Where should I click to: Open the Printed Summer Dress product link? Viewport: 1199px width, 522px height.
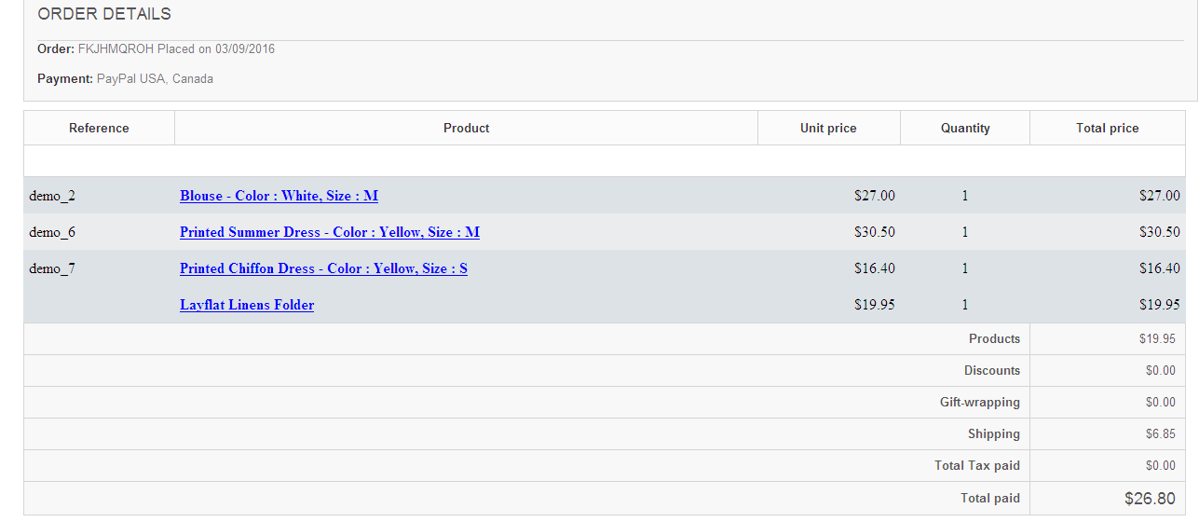[329, 232]
